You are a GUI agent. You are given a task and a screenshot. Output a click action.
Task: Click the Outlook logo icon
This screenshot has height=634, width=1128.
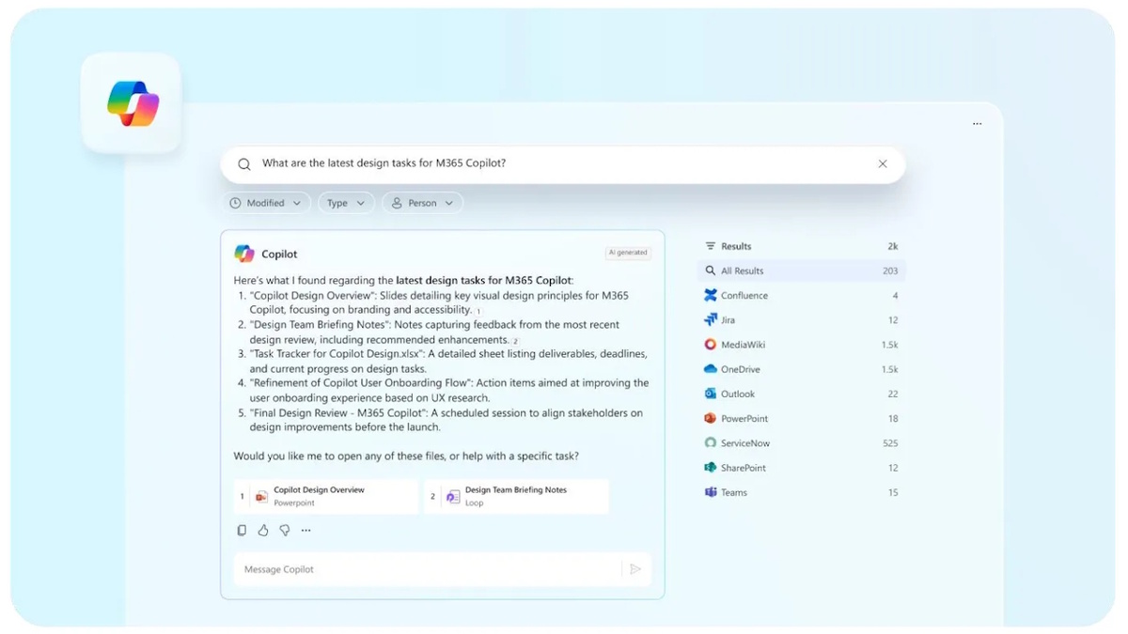click(711, 394)
